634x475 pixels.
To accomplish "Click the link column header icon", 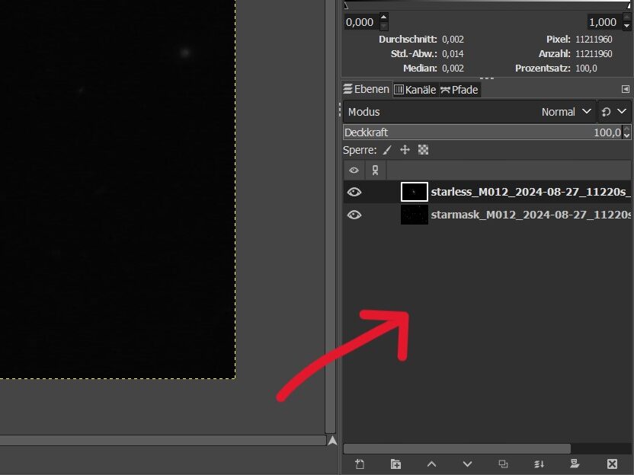I will coord(375,170).
